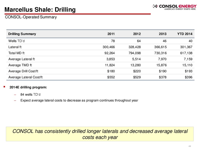Click lateral ft value 300,466

(x=109, y=47)
